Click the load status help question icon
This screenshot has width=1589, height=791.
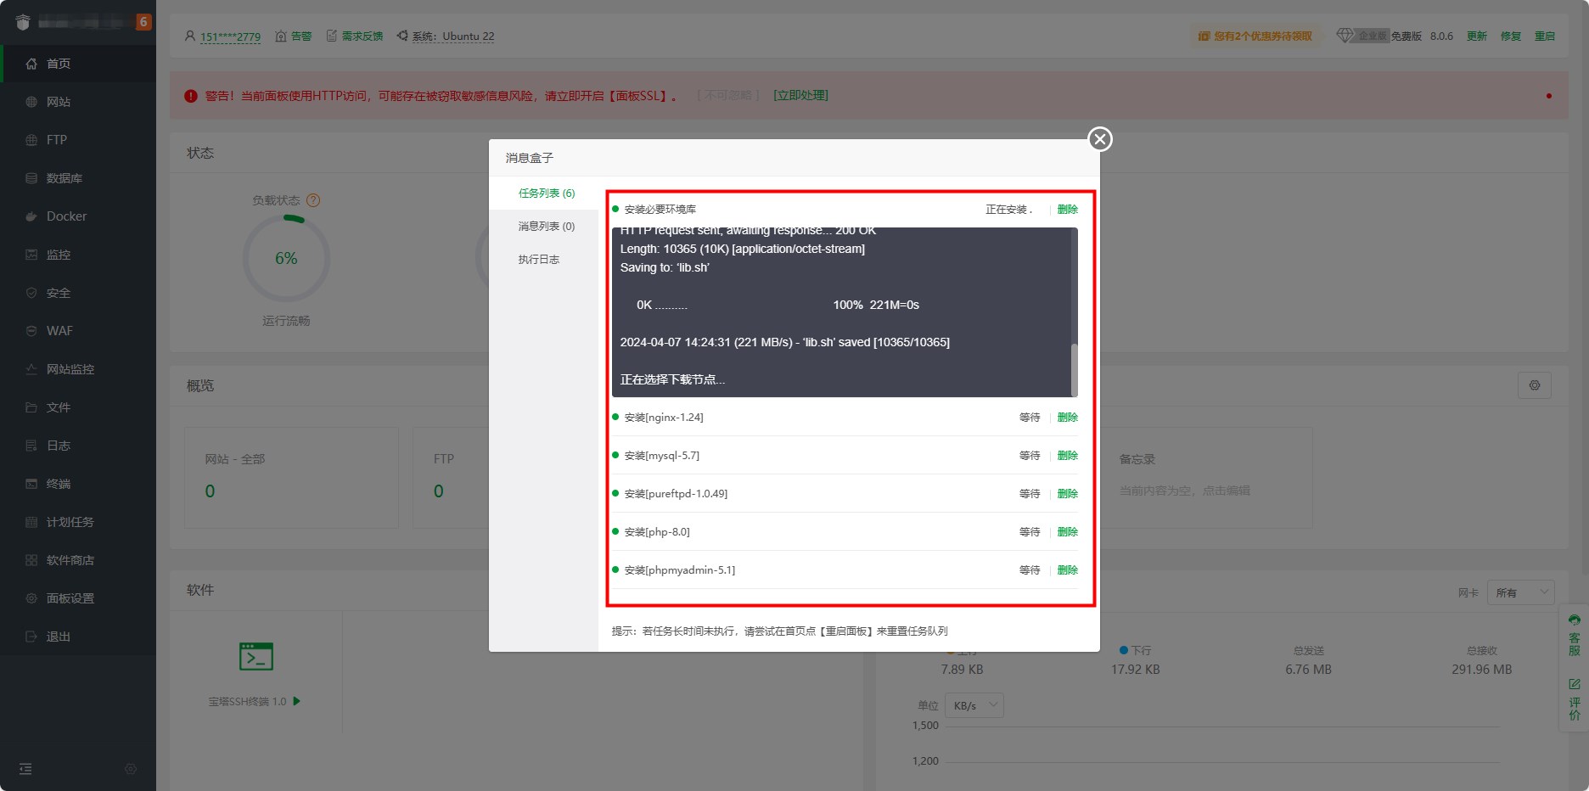click(313, 200)
